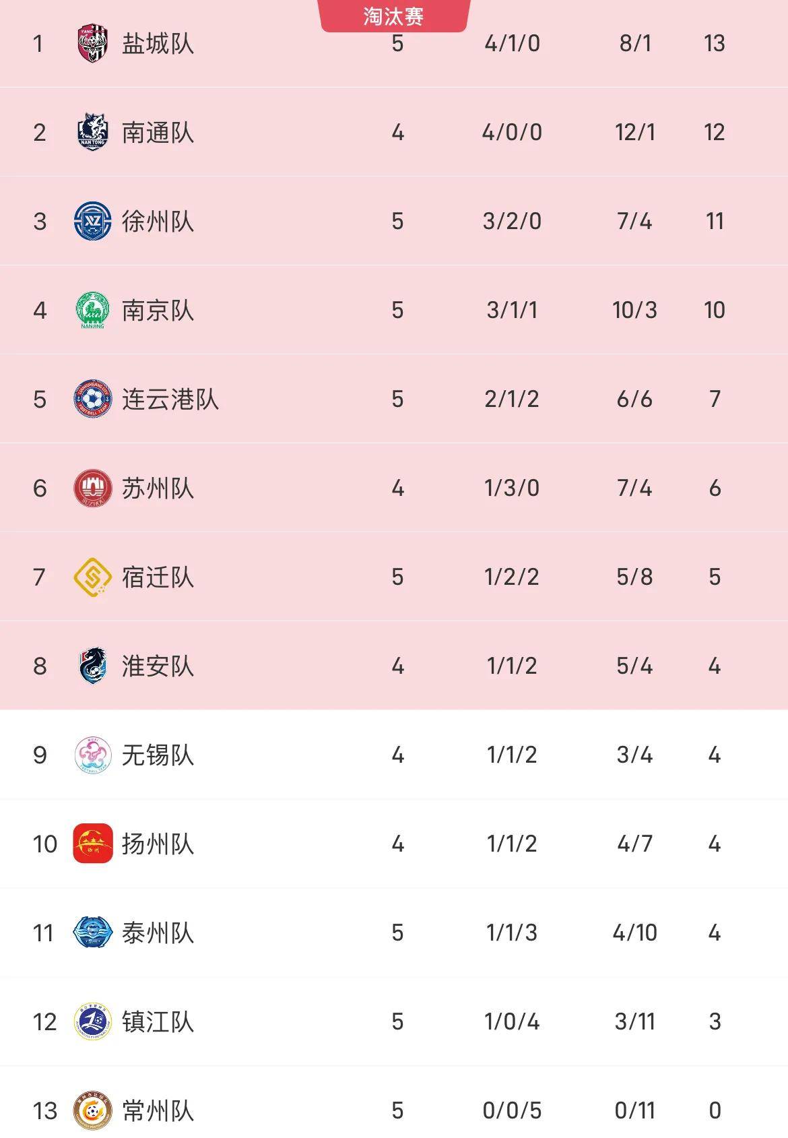
Task: Open the 南京队 team name link
Action: pos(158,310)
